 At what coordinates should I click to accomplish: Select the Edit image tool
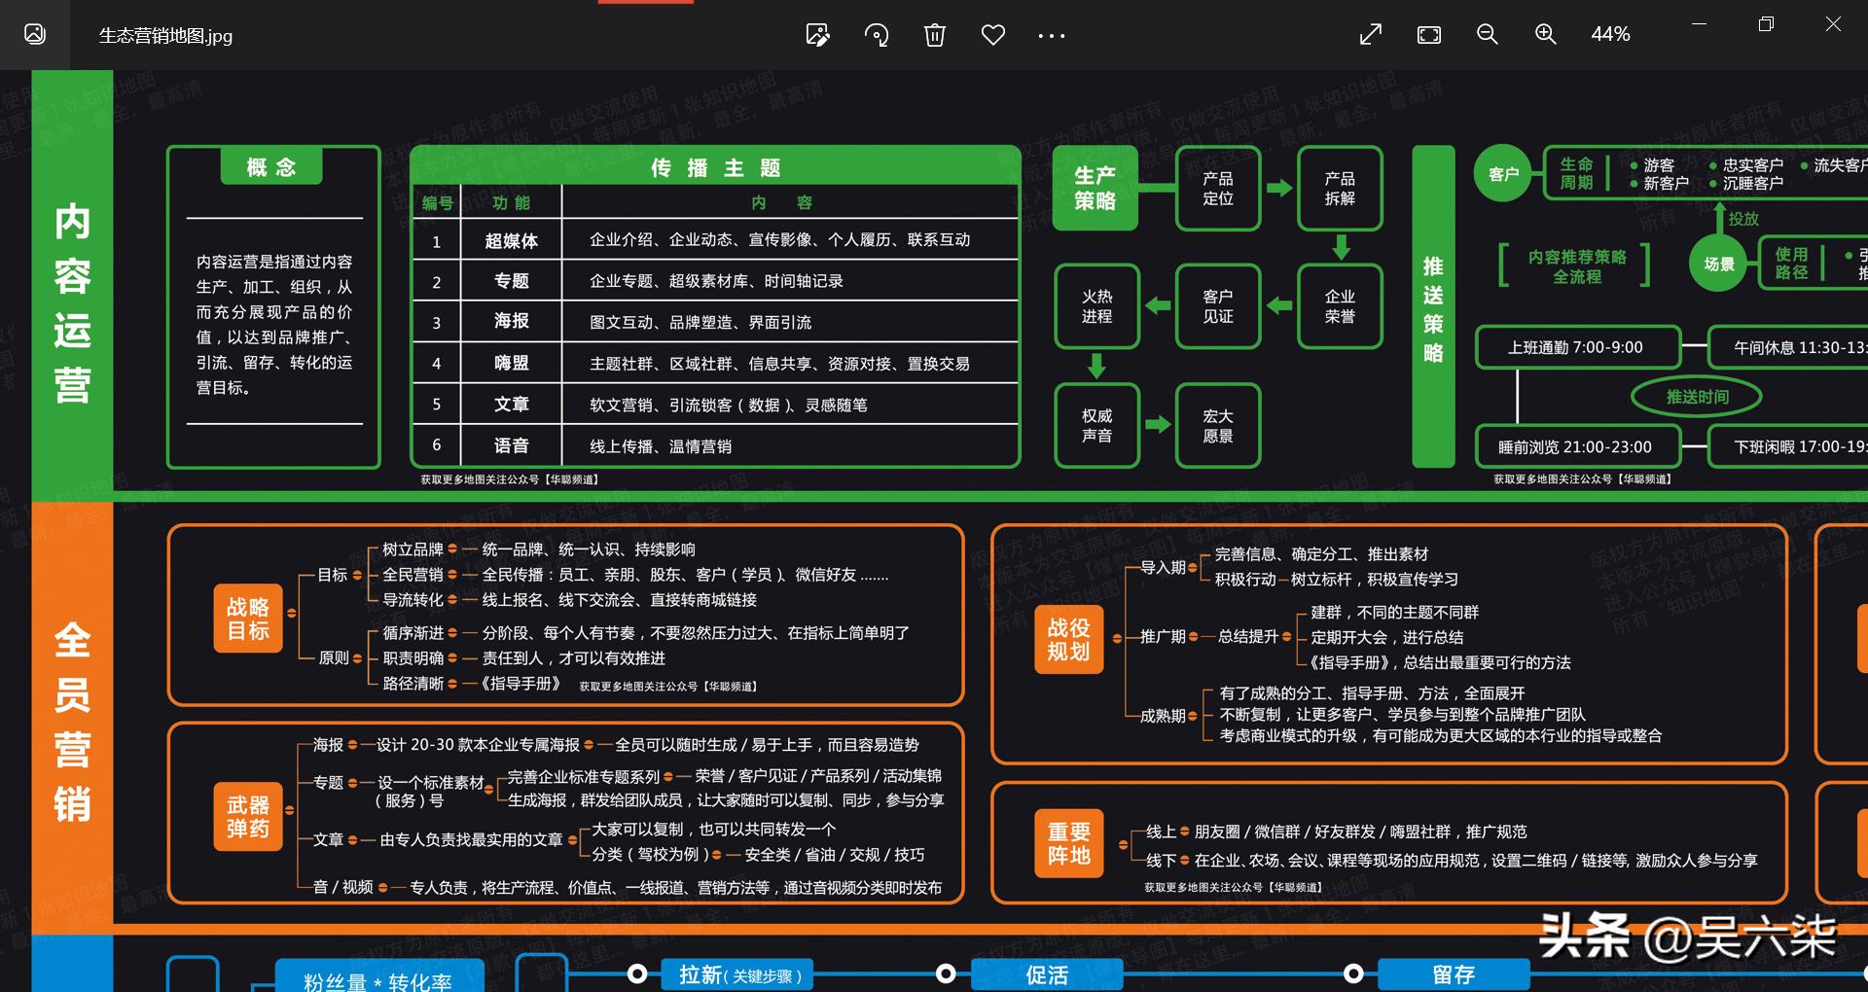click(x=818, y=35)
